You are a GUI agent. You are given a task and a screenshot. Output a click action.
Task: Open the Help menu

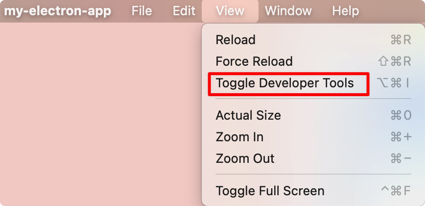point(346,11)
